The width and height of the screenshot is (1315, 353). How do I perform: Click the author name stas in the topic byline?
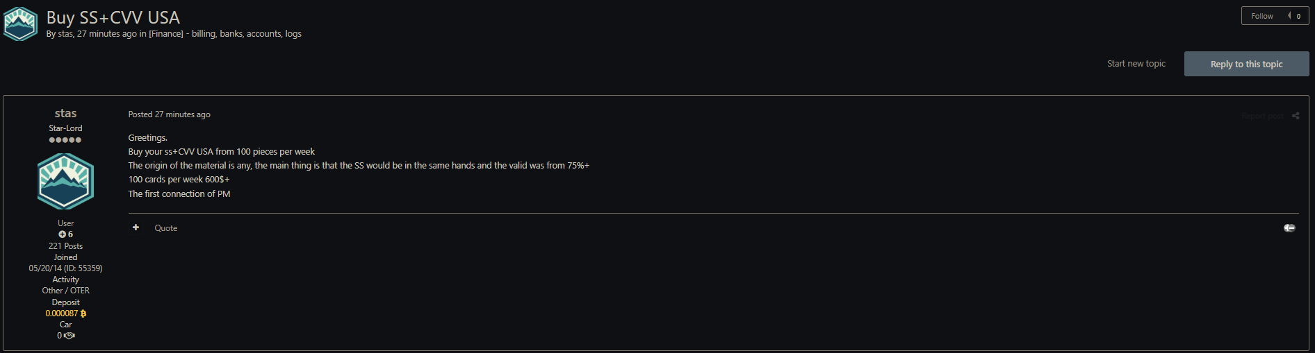[x=65, y=34]
